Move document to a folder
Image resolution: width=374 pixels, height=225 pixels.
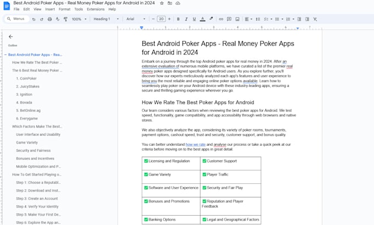click(x=169, y=3)
